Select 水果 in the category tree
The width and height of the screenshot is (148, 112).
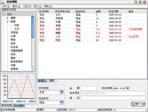pos(13,36)
